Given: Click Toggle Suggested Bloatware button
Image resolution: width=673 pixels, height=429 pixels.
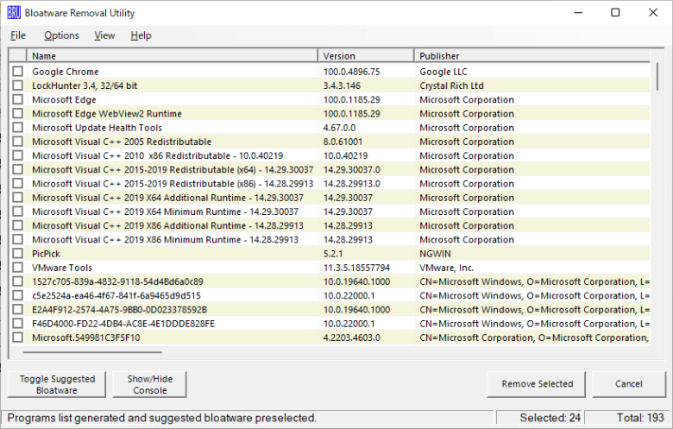Looking at the screenshot, I should (x=57, y=384).
